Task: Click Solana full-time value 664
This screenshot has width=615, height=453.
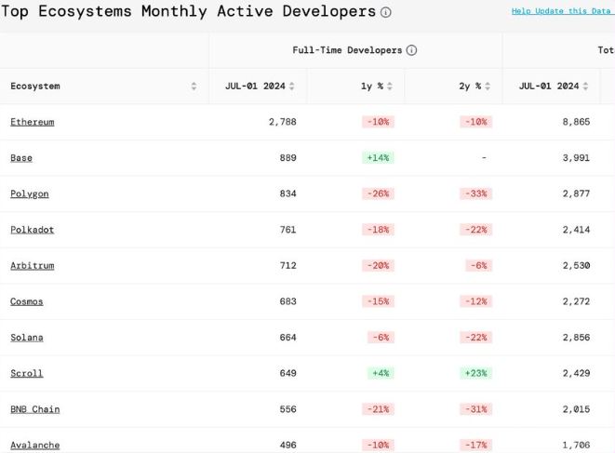Action: coord(287,338)
